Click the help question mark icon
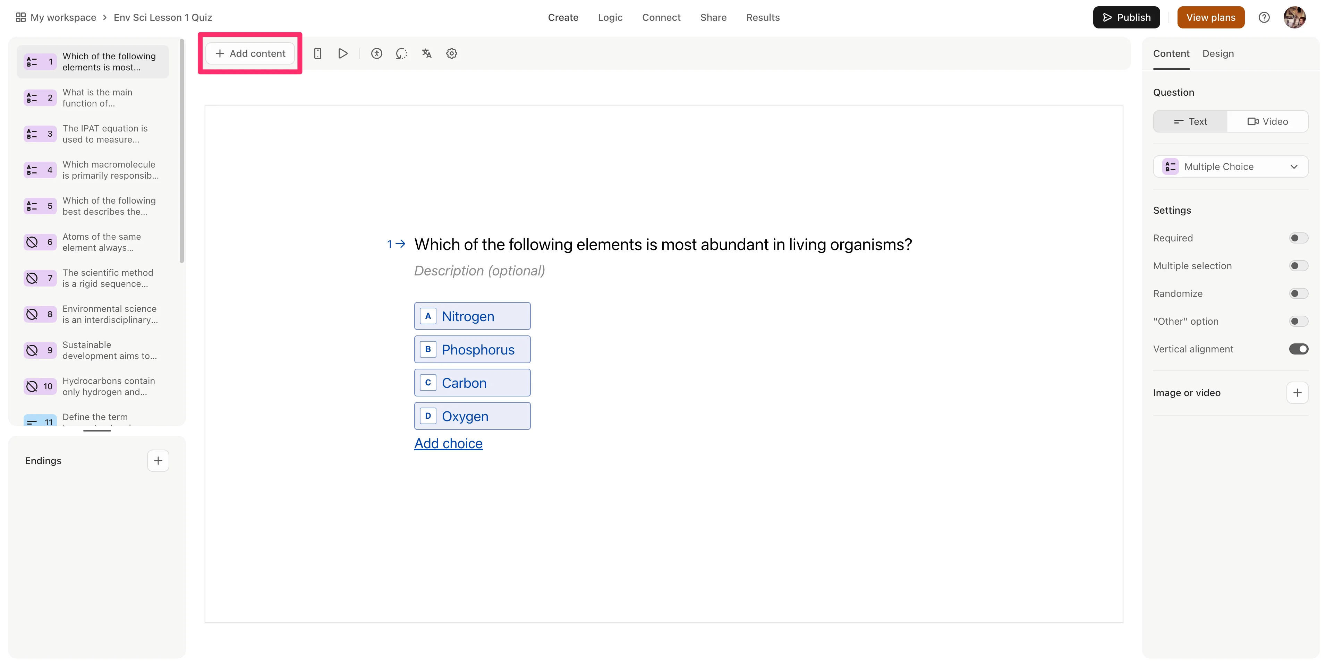This screenshot has width=1326, height=666. tap(1264, 17)
